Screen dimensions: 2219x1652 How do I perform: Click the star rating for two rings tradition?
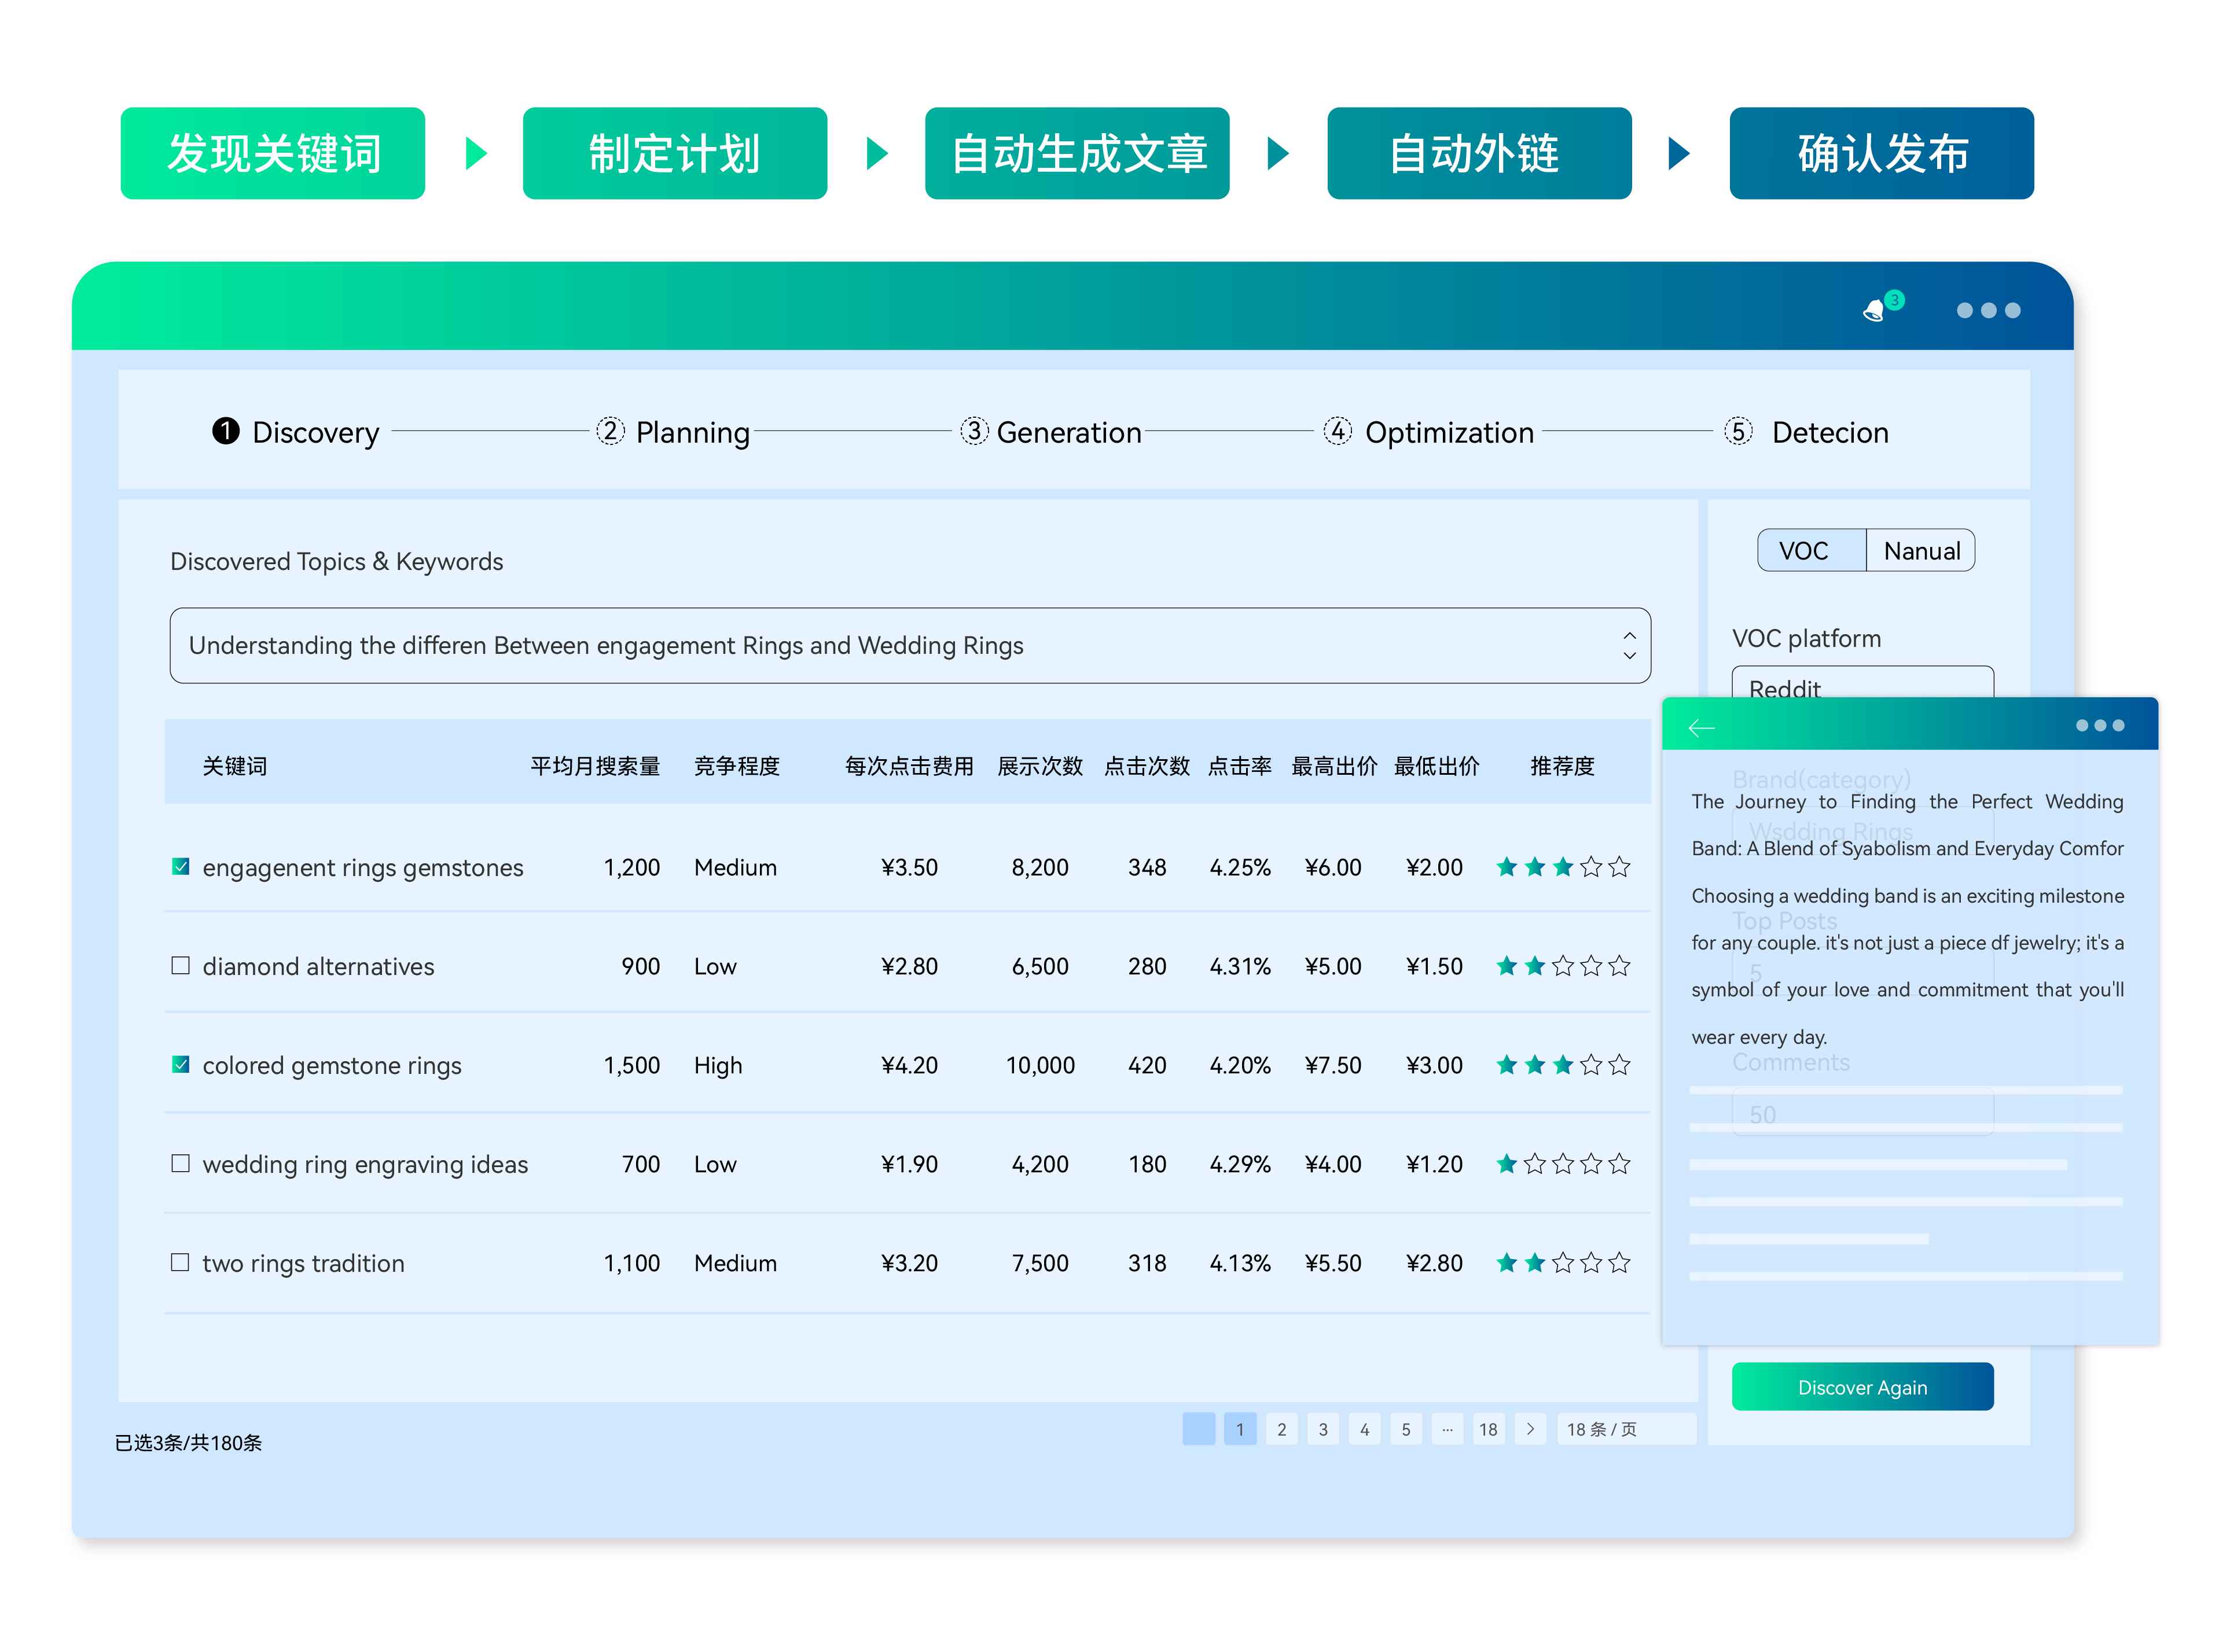(1562, 1263)
